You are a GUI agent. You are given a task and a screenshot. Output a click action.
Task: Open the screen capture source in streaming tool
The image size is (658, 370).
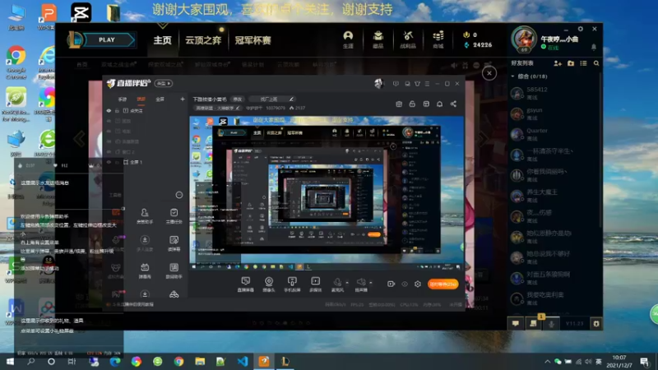point(245,284)
